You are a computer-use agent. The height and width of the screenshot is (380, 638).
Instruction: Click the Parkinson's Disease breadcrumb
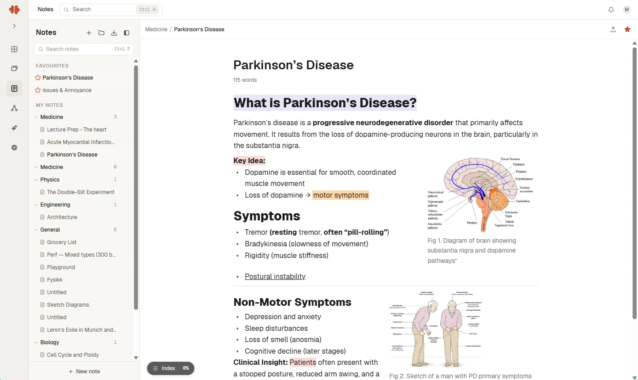point(199,30)
